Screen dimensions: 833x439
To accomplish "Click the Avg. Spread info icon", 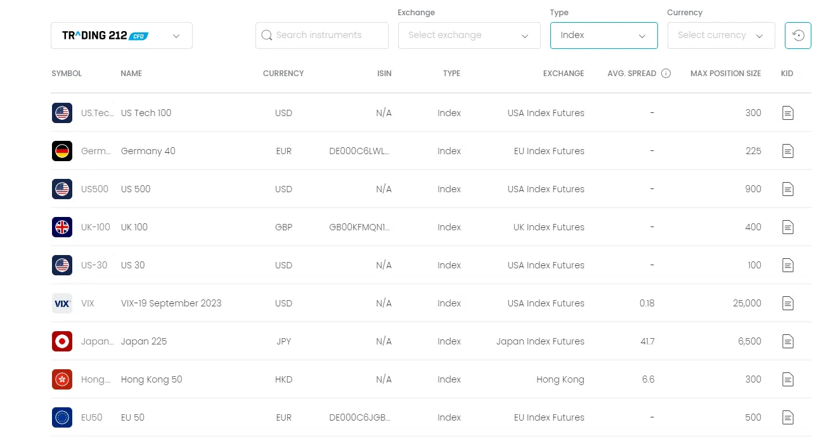I will tap(666, 74).
